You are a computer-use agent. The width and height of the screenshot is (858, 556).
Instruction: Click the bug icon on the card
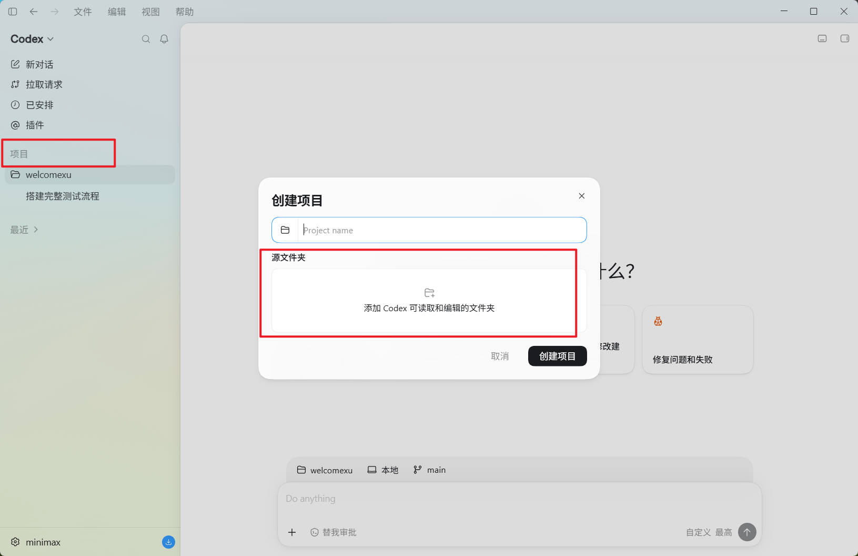coord(658,321)
